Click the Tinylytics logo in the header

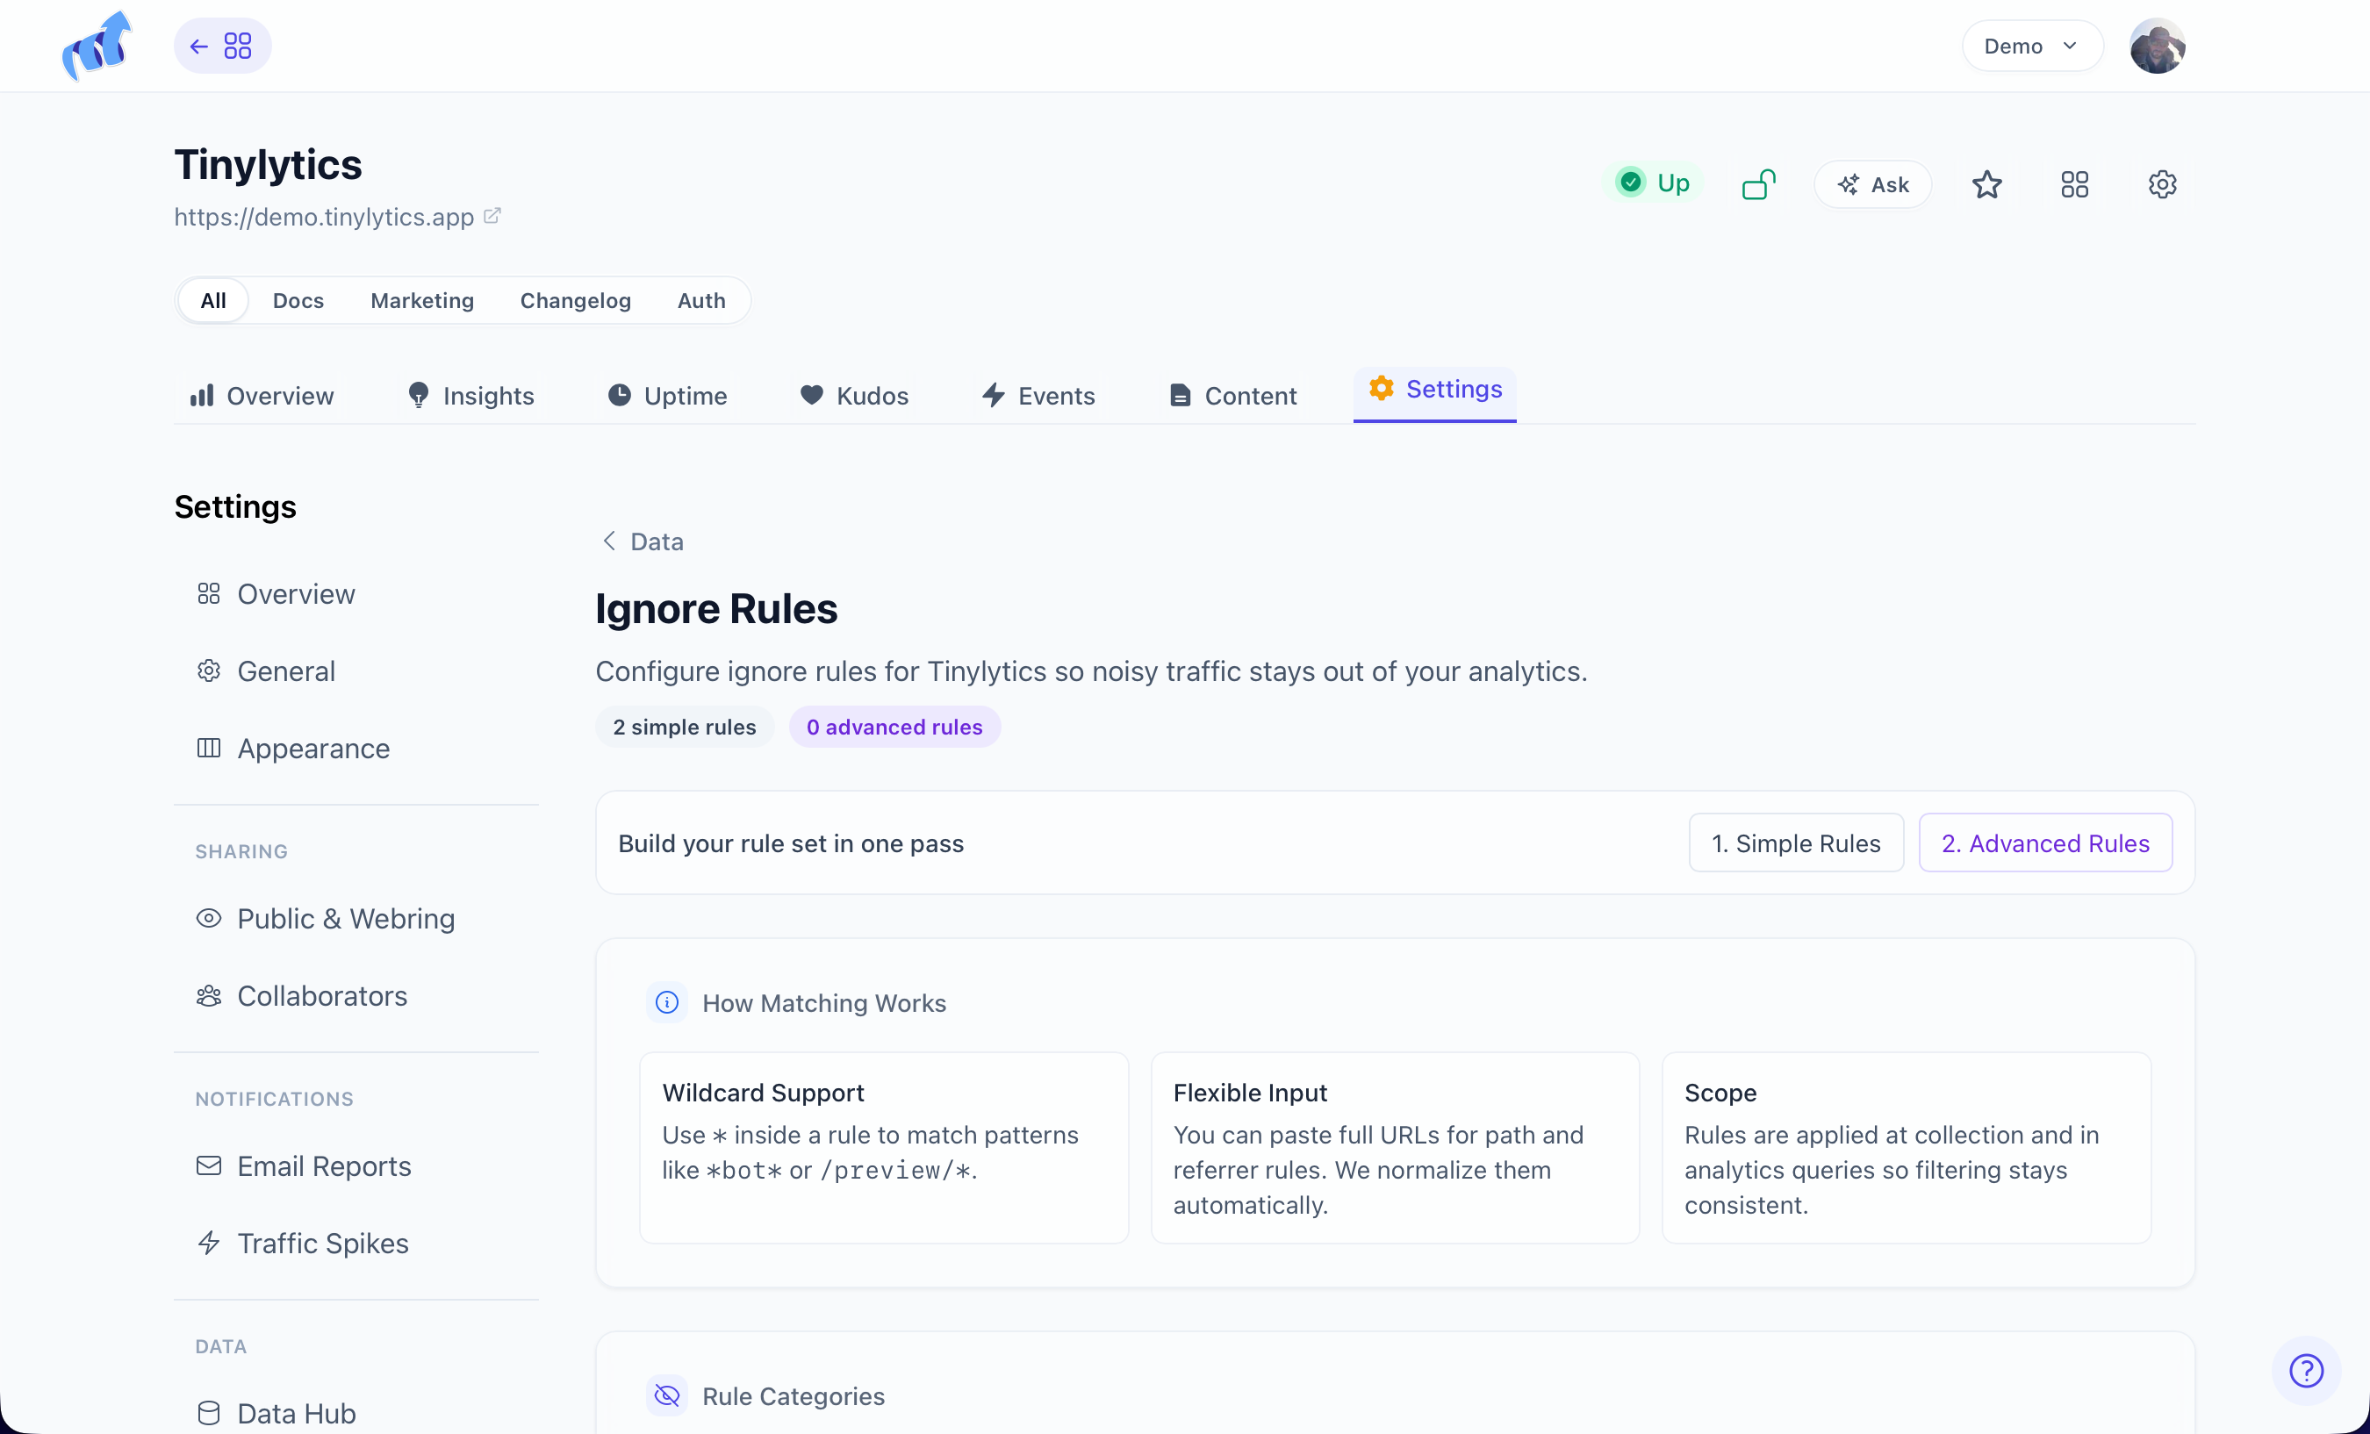(x=97, y=47)
